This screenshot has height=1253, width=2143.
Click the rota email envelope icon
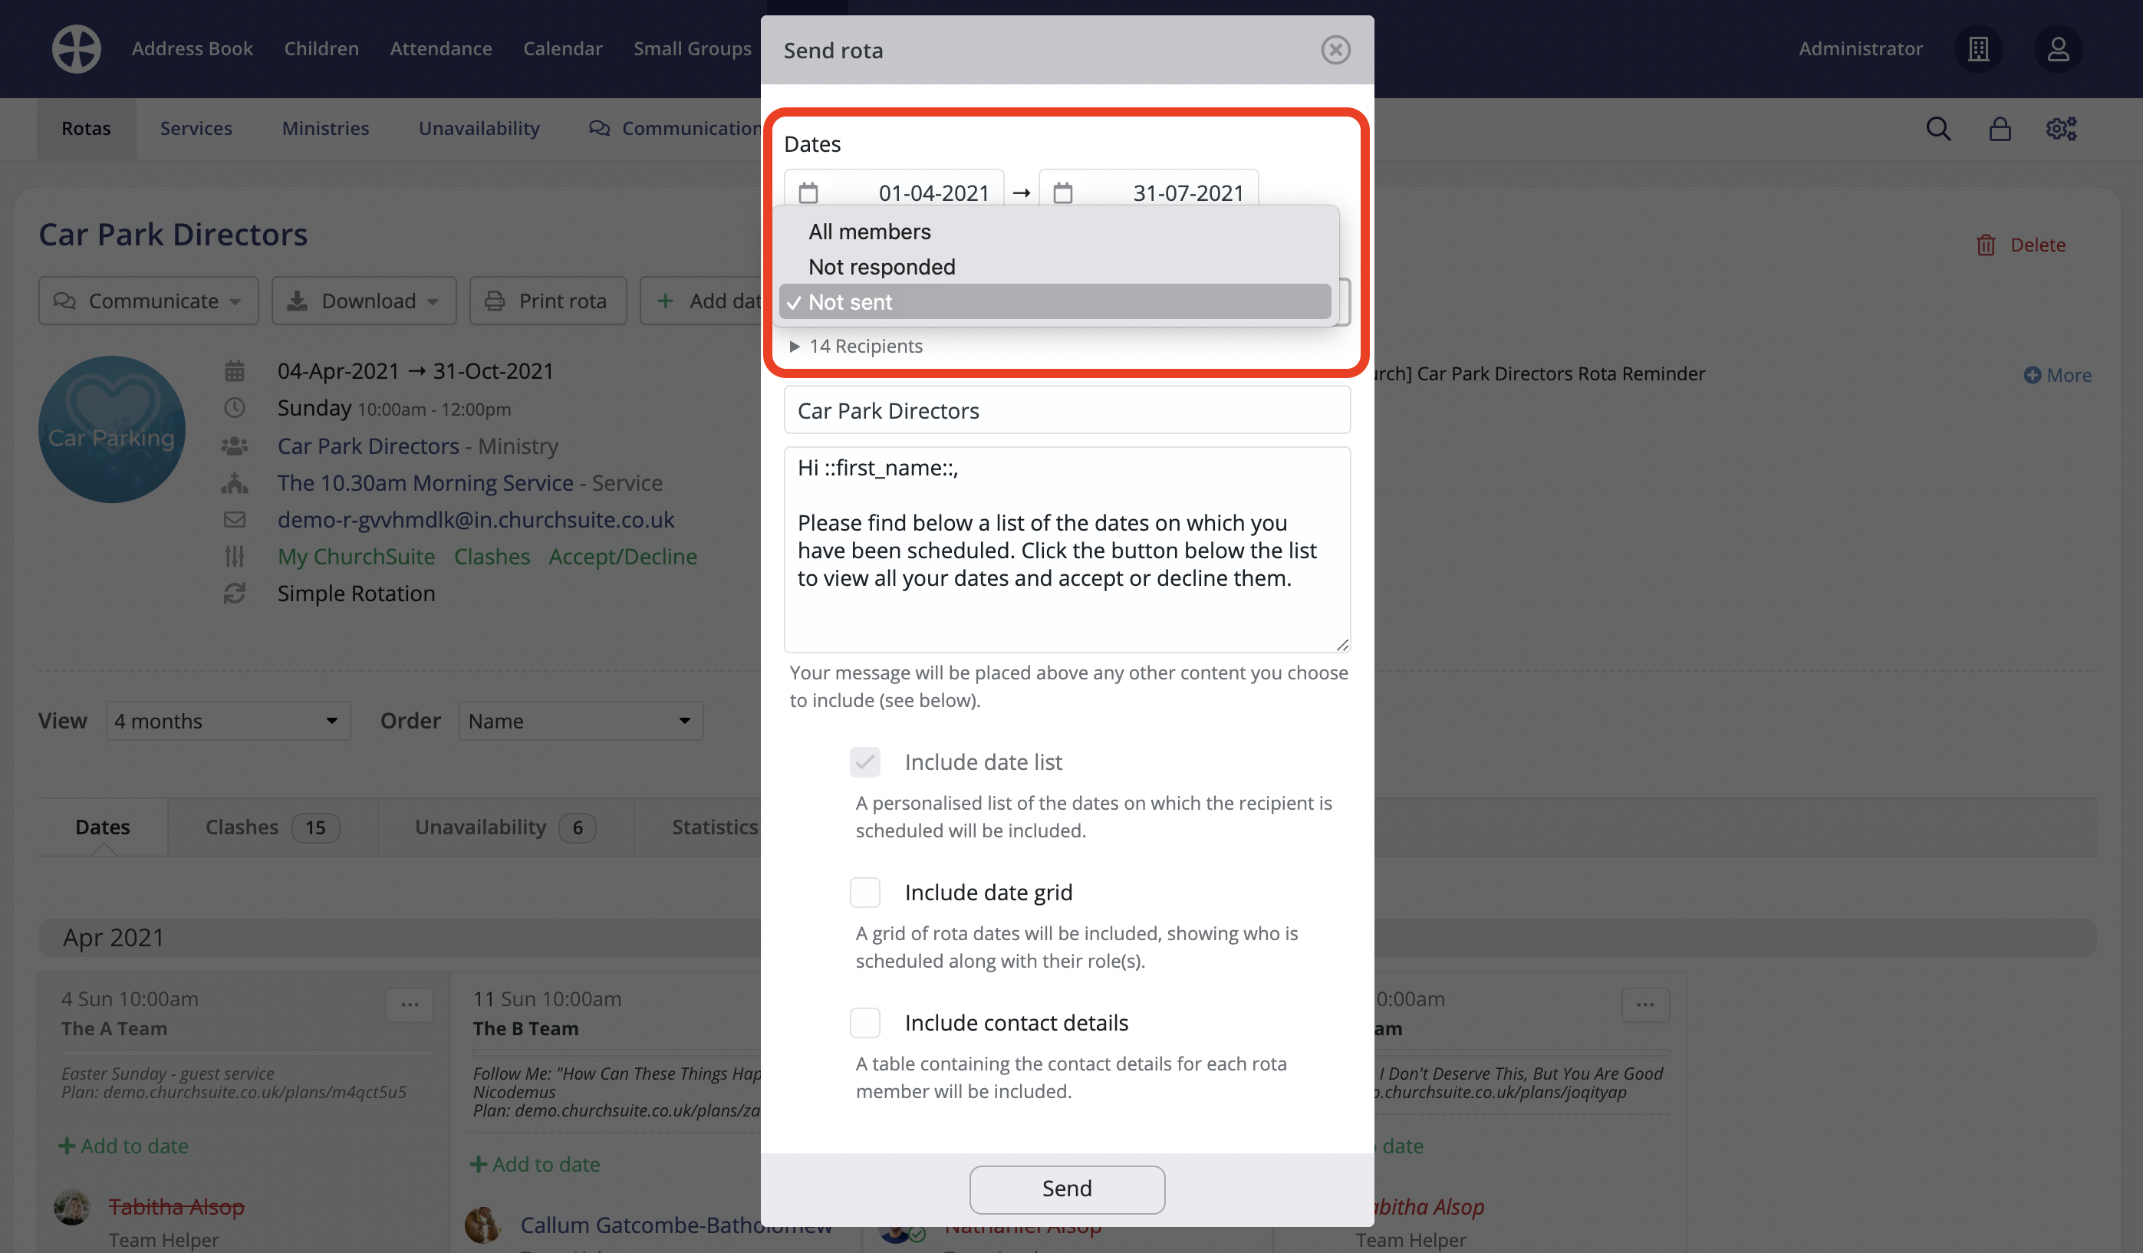click(235, 519)
